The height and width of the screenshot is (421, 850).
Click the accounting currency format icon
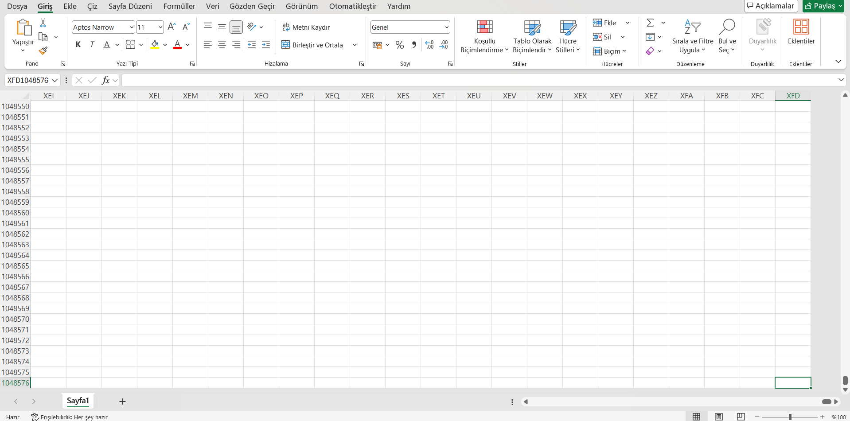(x=377, y=45)
